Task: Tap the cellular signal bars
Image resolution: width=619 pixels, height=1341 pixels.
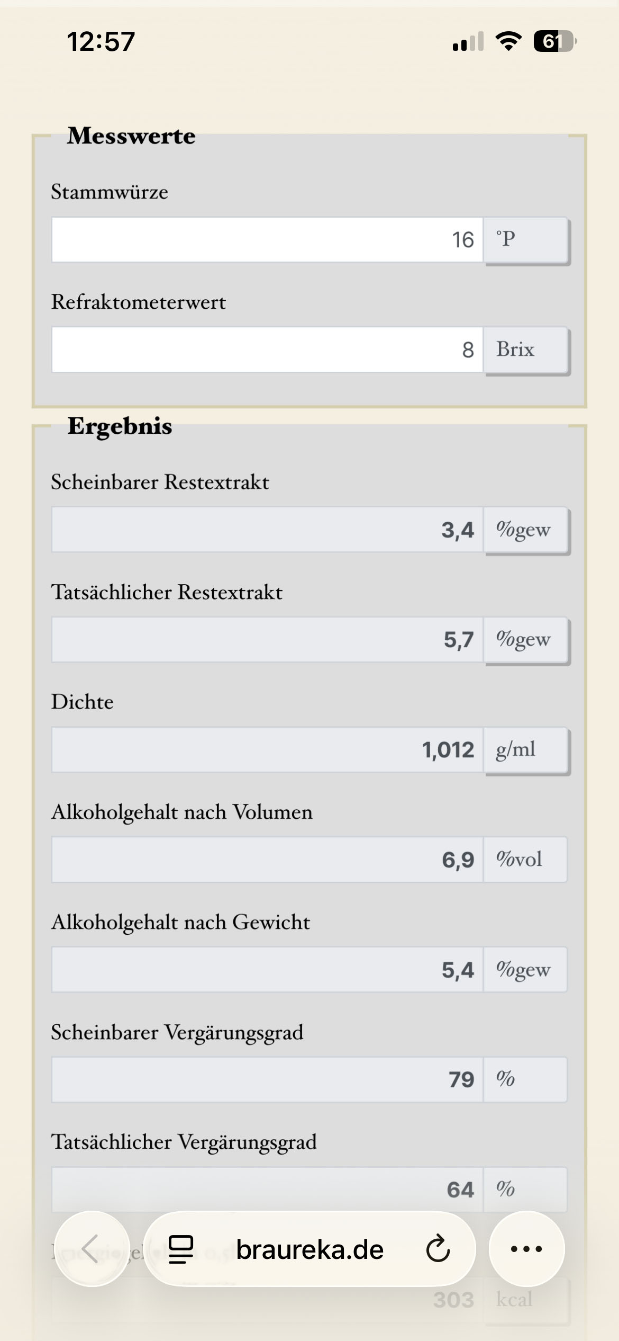Action: tap(468, 41)
